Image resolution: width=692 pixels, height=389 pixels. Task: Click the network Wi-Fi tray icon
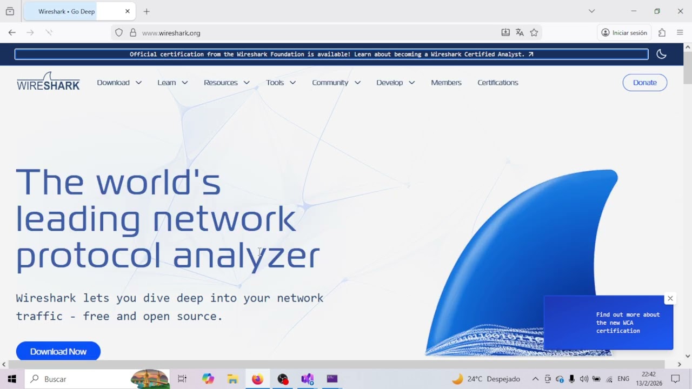point(609,379)
